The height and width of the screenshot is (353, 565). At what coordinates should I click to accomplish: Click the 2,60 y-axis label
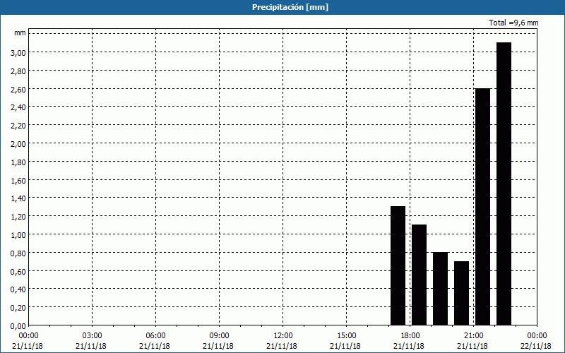pos(18,89)
